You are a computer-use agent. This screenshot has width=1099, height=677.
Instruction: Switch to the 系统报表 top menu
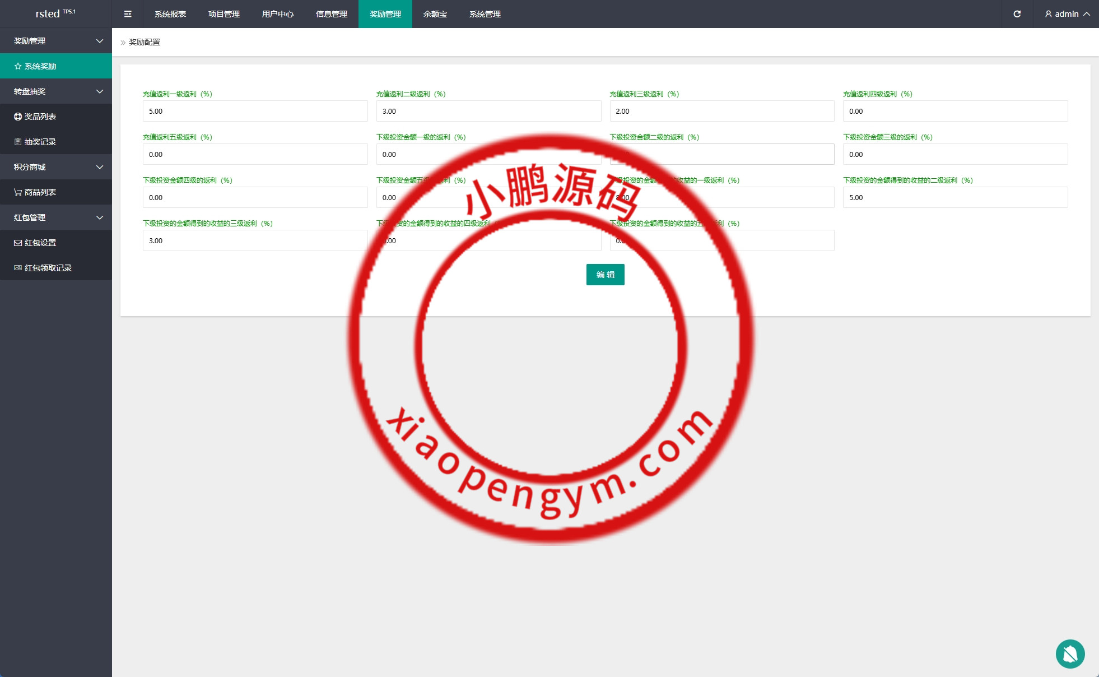[x=170, y=14]
